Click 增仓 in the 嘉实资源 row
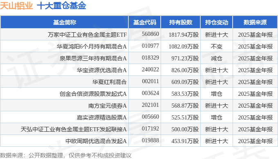The height and width of the screenshot is (159, 278). 217,117
